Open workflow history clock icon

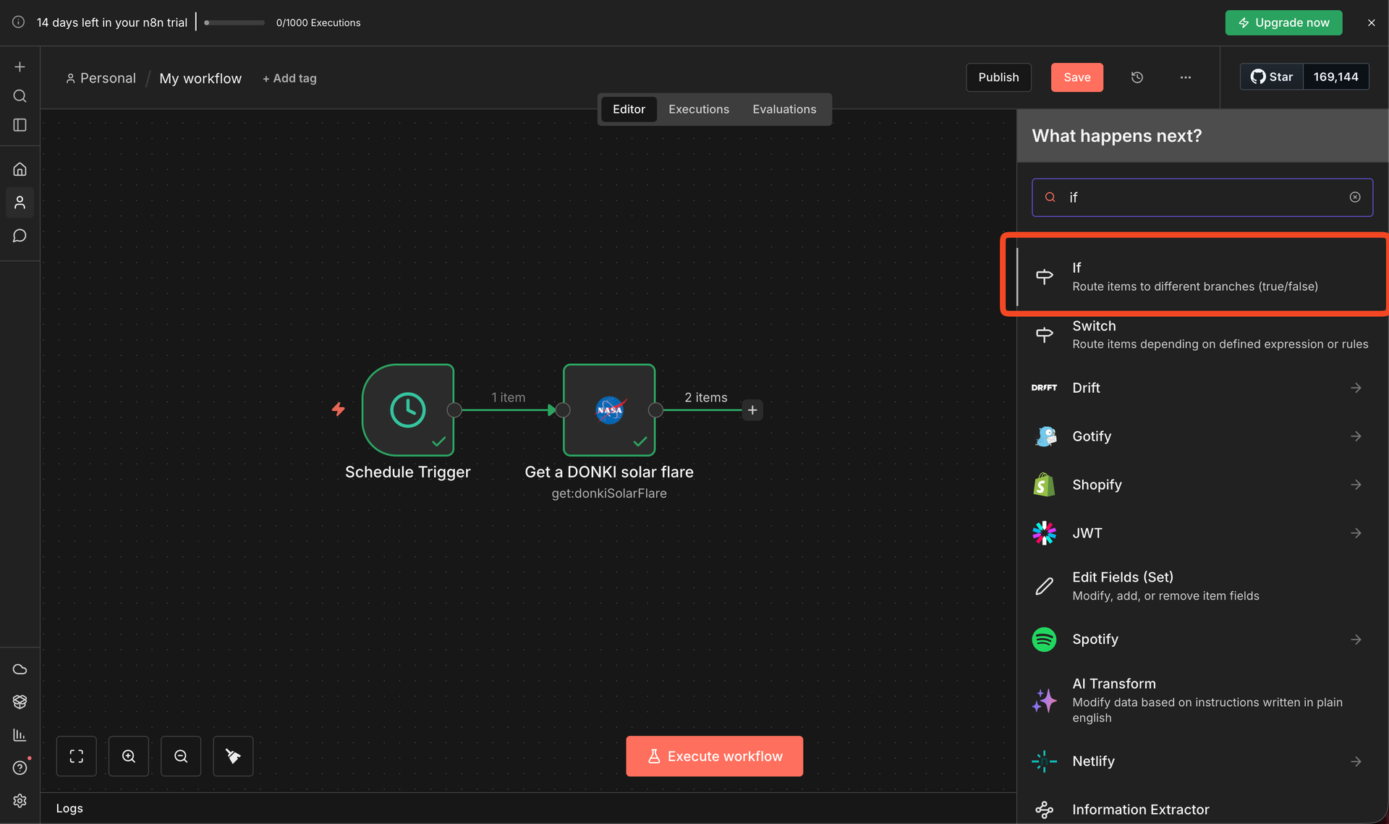pyautogui.click(x=1137, y=77)
